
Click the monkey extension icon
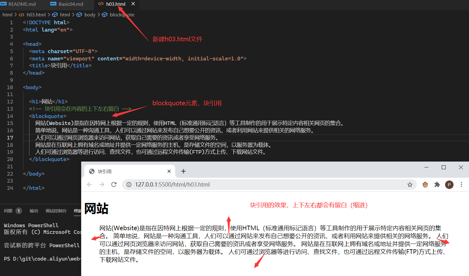point(425,184)
